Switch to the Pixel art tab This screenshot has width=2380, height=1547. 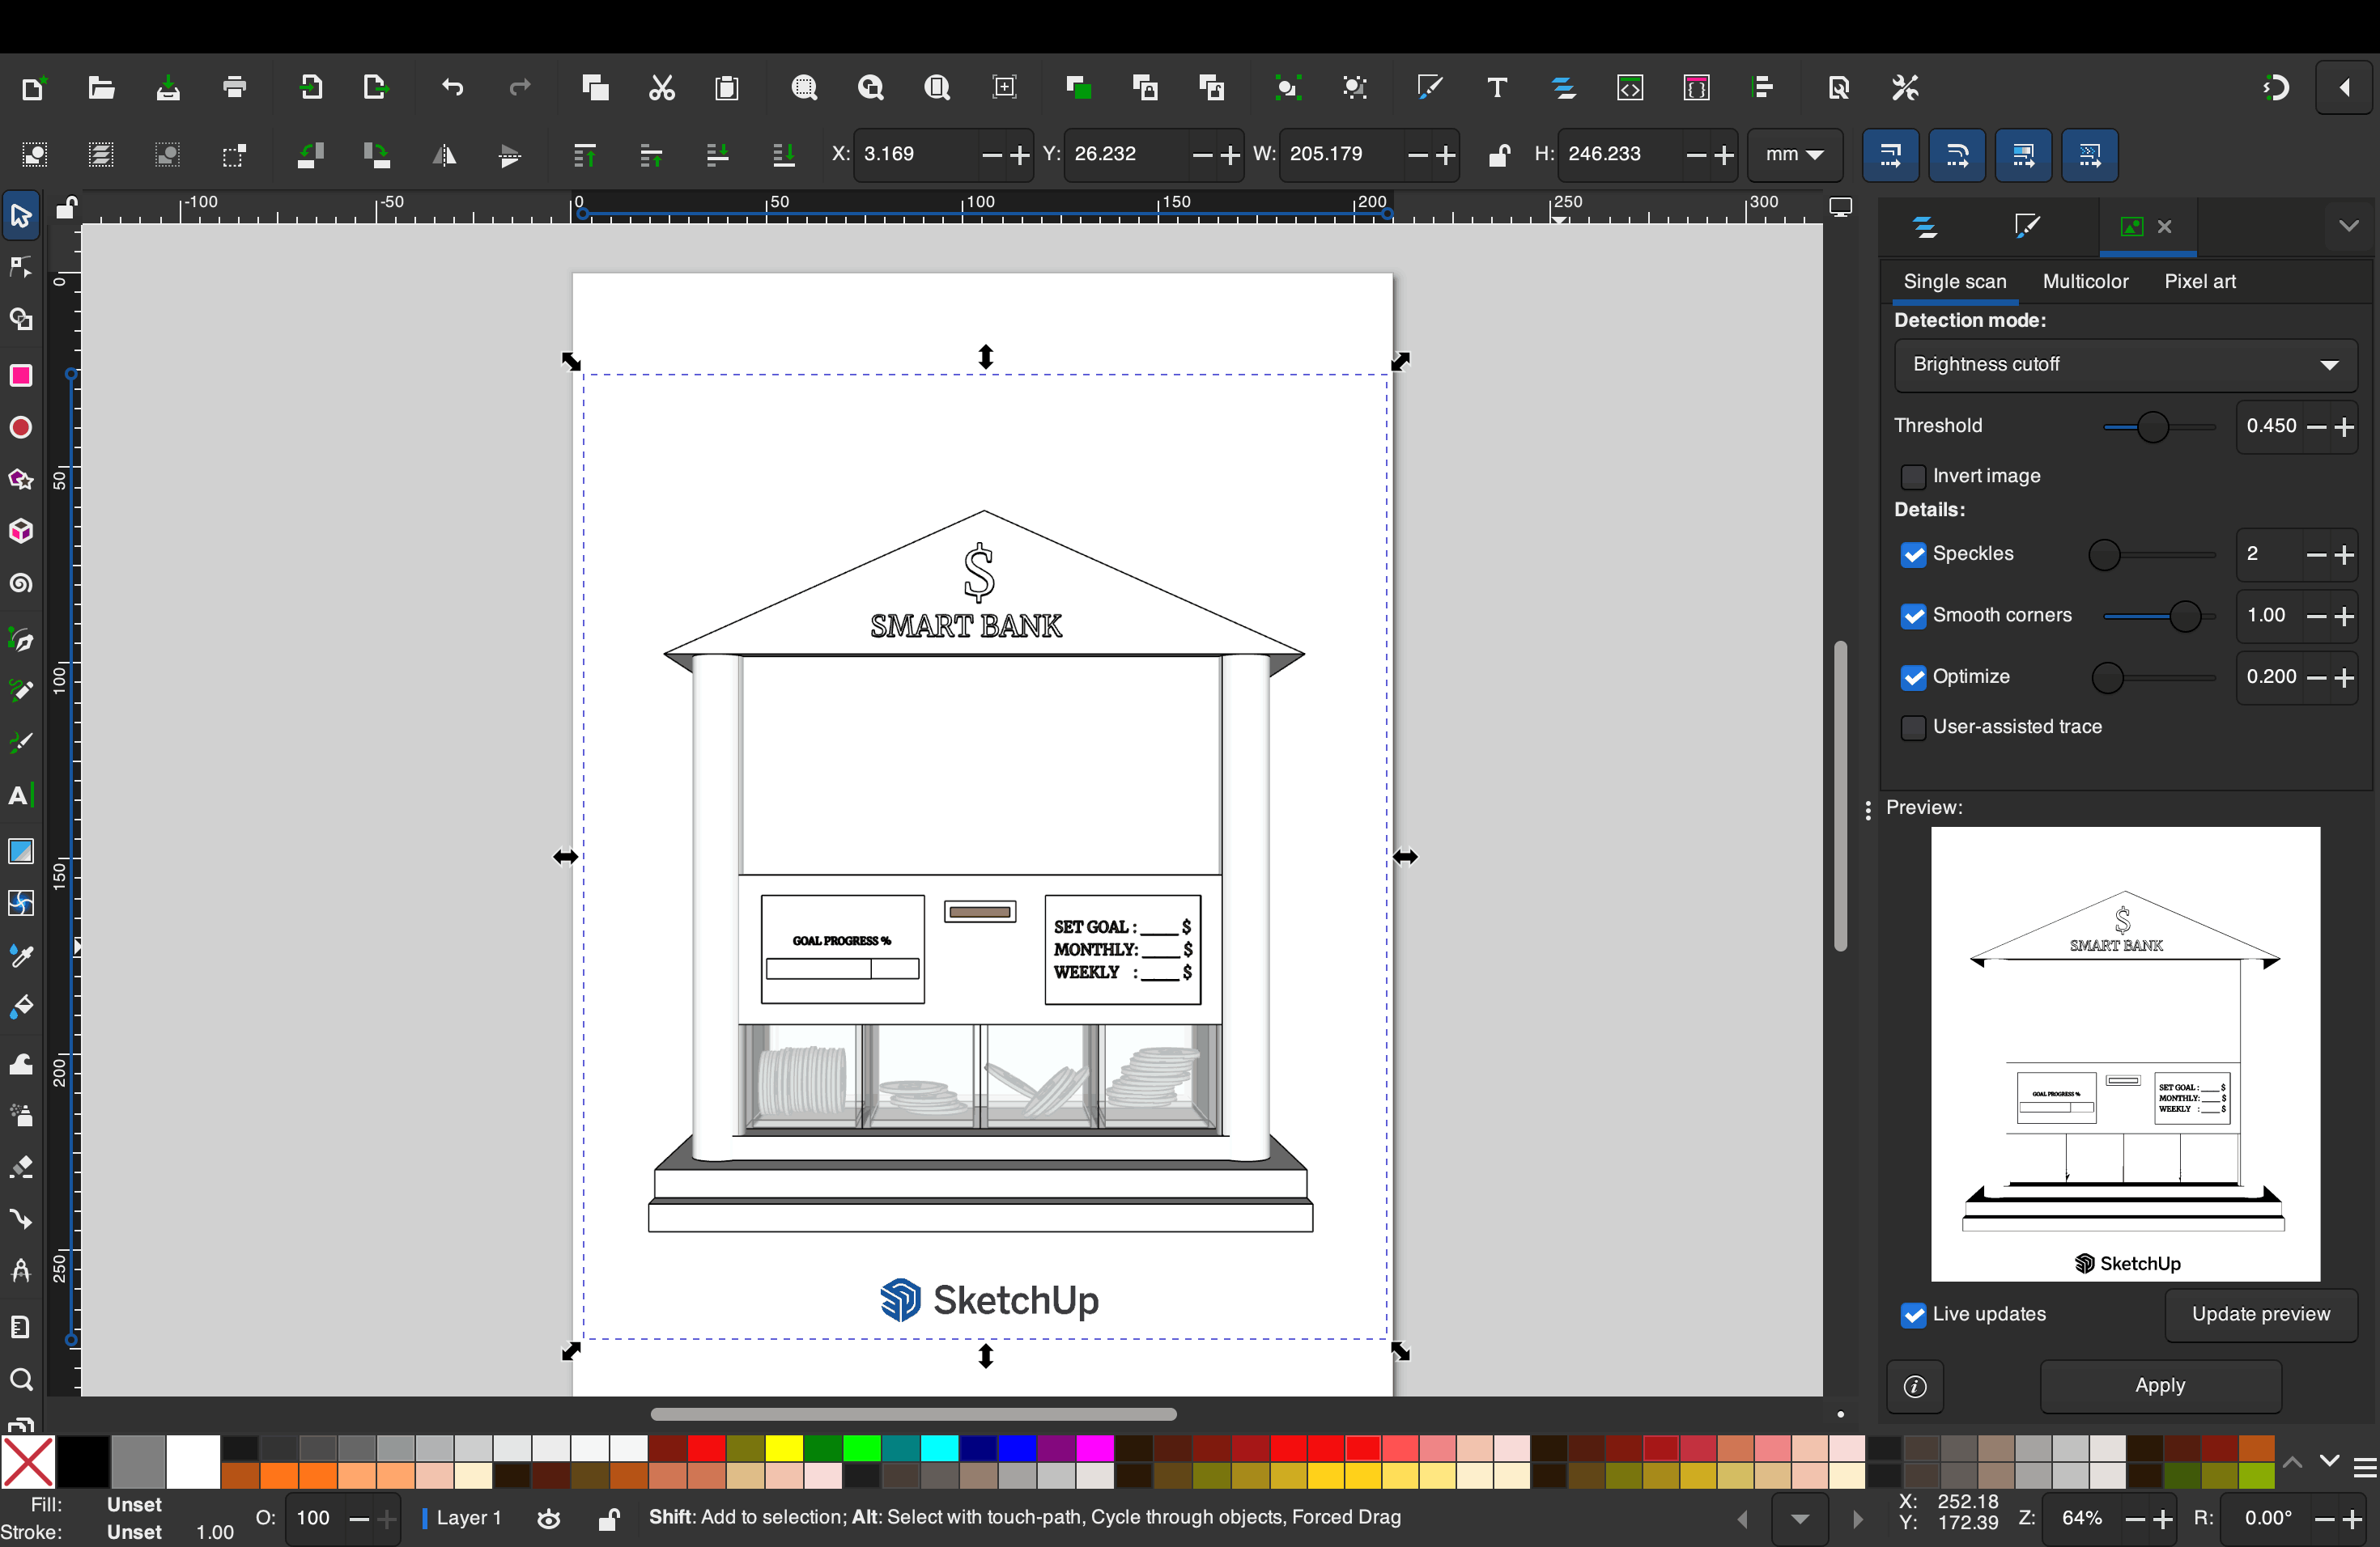pos(2199,282)
